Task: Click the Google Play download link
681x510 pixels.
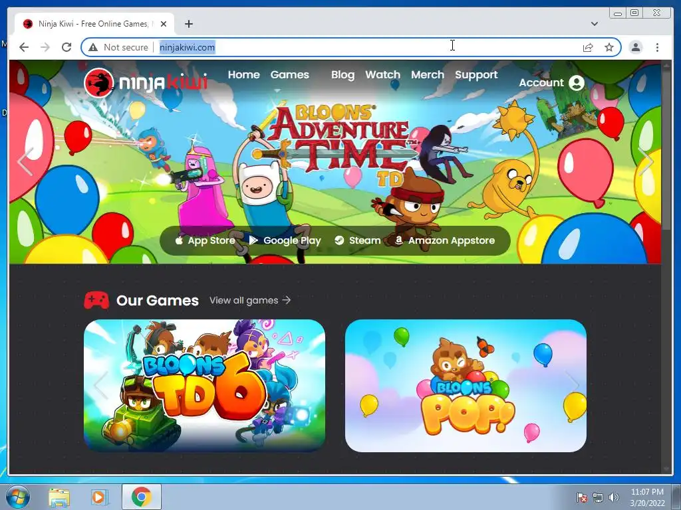Action: (285, 240)
